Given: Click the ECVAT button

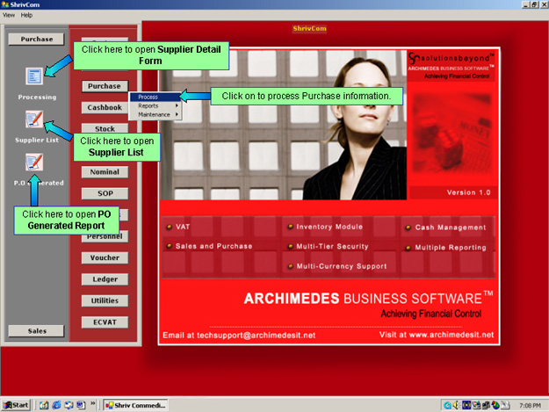Looking at the screenshot, I should [x=105, y=322].
